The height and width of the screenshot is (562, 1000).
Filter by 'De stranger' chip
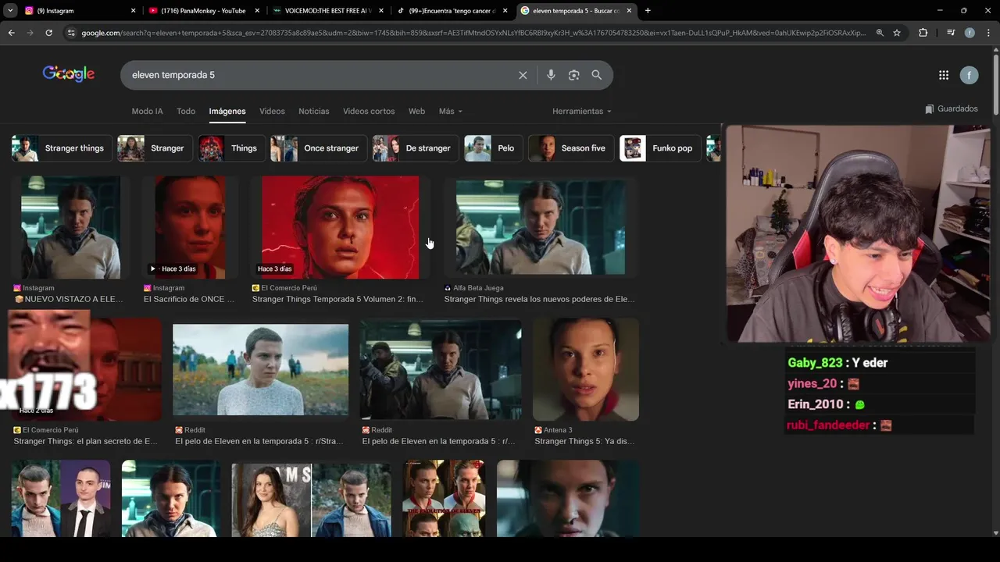415,148
